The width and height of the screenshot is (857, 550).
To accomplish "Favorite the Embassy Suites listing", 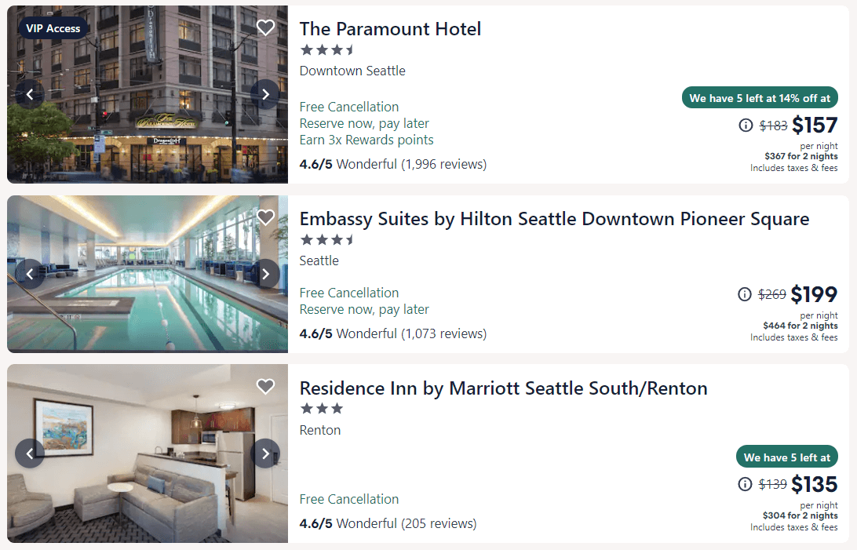I will coord(265,217).
